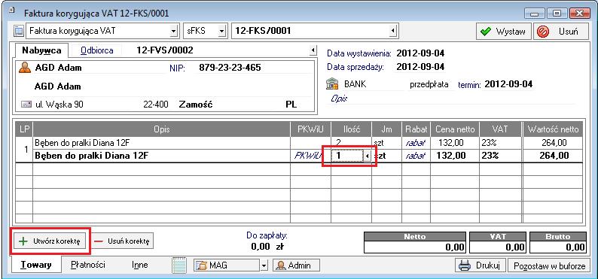Click Pozostaw w buforze button

(x=549, y=265)
